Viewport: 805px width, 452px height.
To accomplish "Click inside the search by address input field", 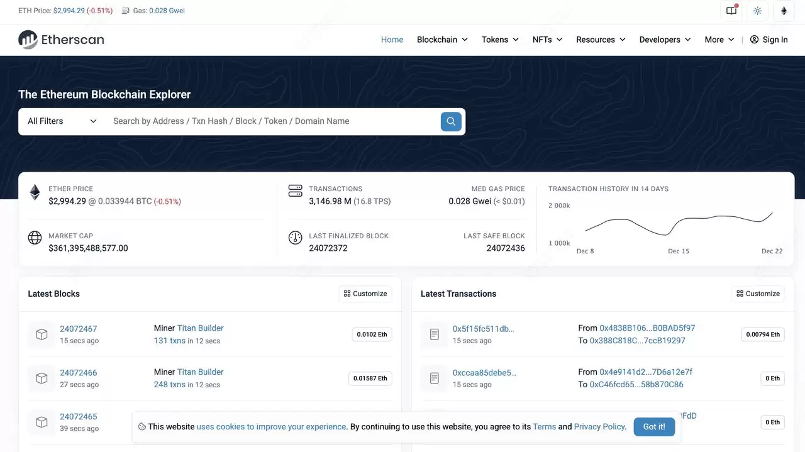I will click(x=264, y=121).
